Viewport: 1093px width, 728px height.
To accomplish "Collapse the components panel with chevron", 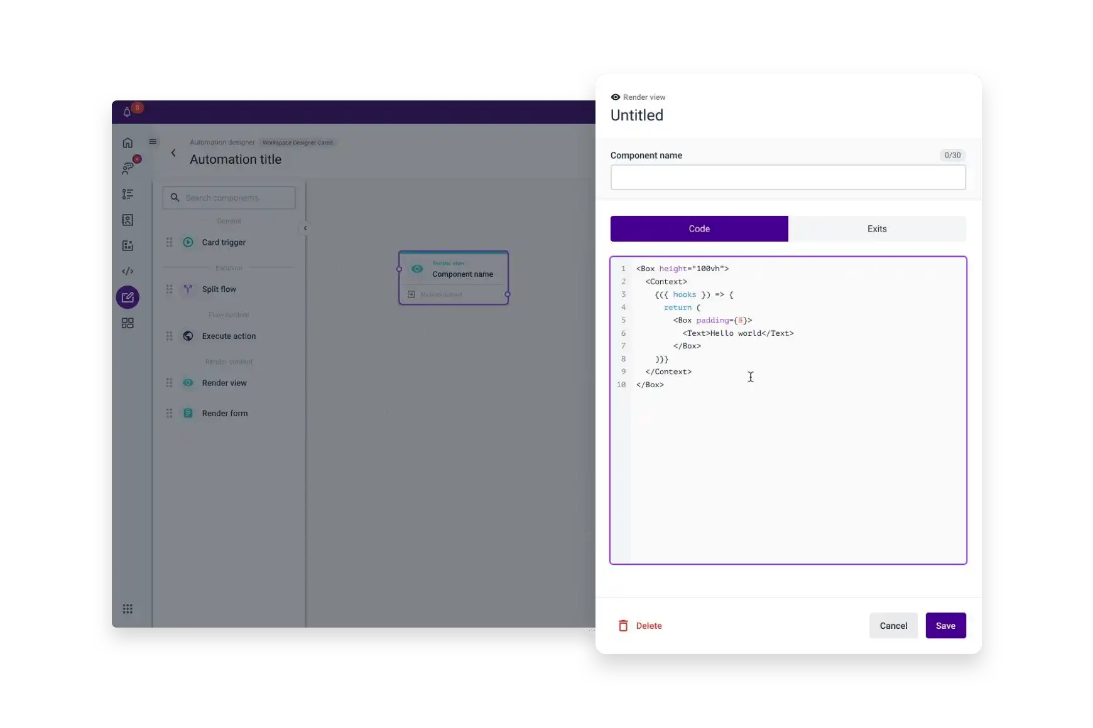I will coord(305,228).
